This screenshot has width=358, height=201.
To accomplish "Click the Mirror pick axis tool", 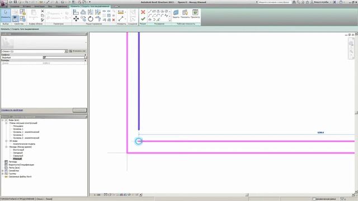I will (91, 12).
